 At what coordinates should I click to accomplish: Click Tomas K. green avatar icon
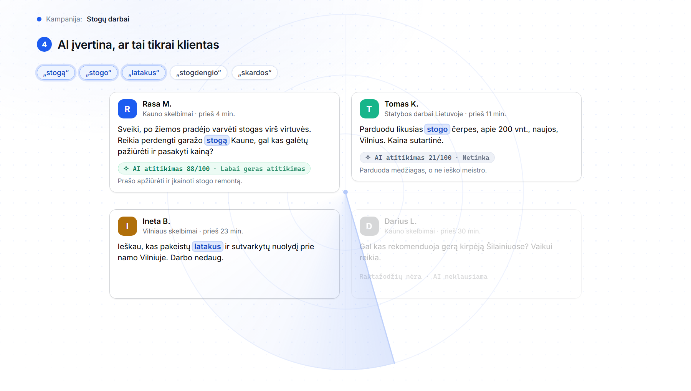pos(369,109)
